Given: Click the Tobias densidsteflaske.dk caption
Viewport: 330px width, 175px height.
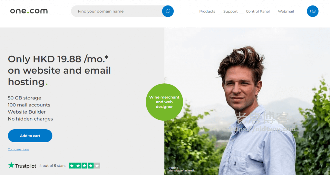Looking at the screenshot, I should (182, 169).
